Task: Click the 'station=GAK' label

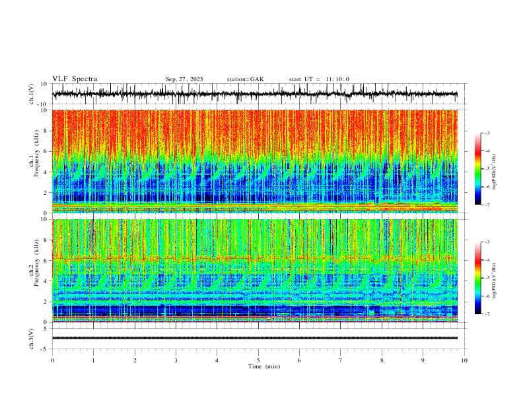Action: click(245, 79)
